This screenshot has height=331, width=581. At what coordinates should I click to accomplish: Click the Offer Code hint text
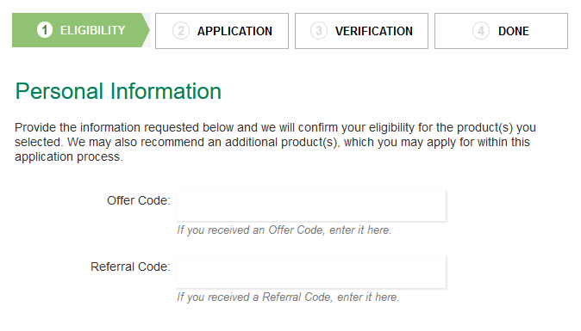coord(284,230)
